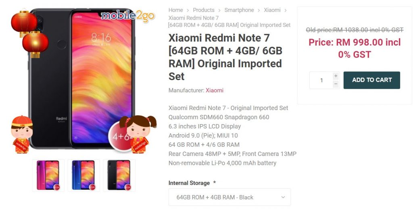Open the Internal Storage dropdown
The width and height of the screenshot is (413, 214).
229,197
